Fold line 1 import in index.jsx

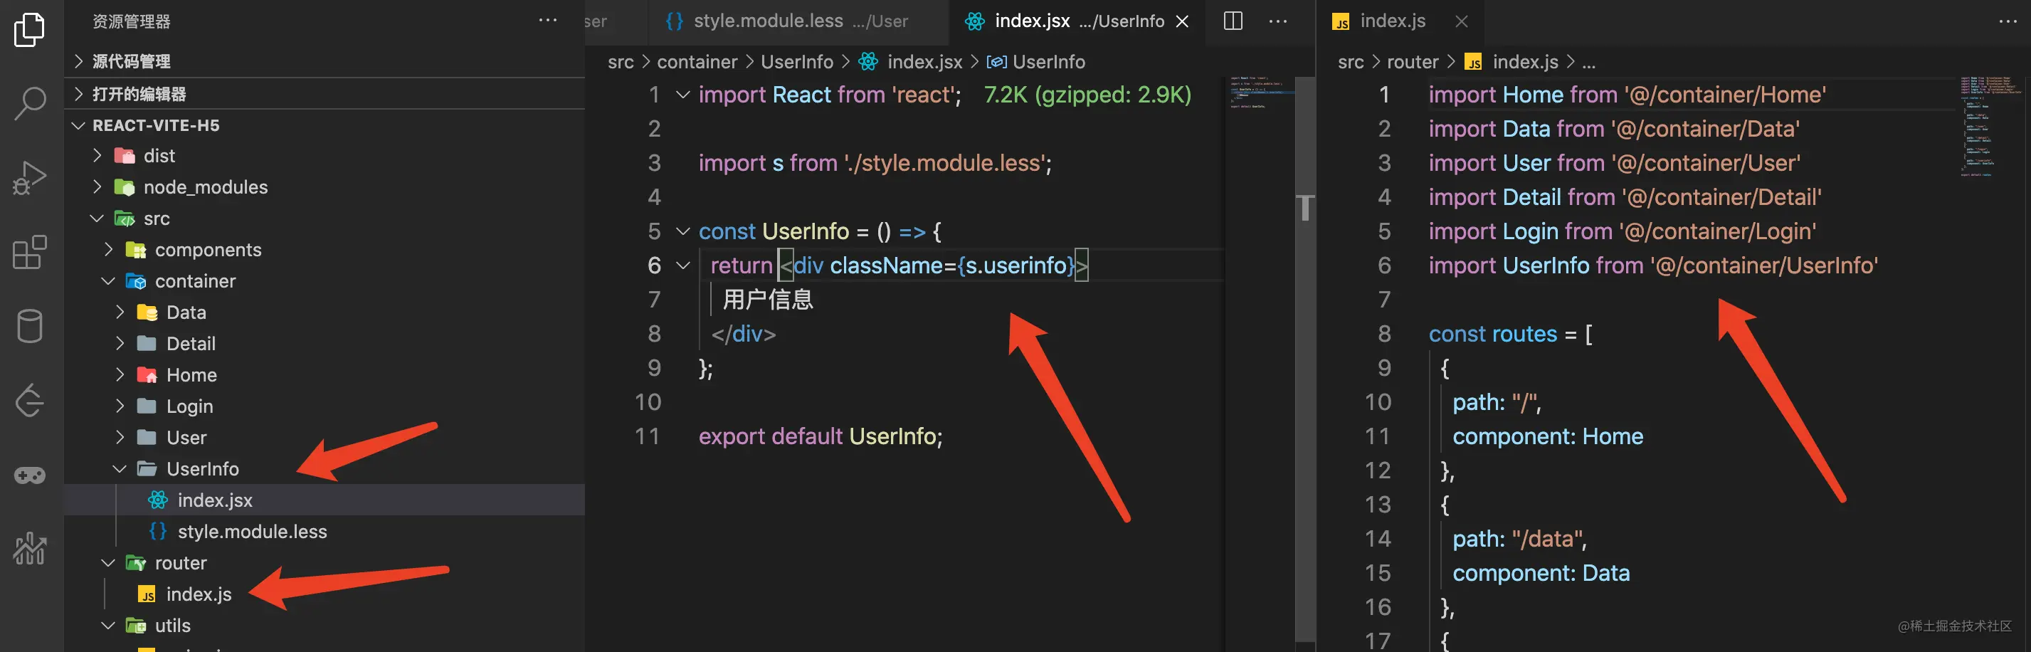coord(684,95)
